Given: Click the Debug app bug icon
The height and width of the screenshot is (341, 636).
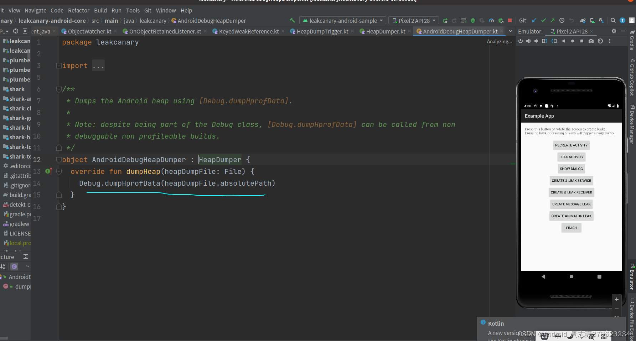Looking at the screenshot, I should pos(473,21).
